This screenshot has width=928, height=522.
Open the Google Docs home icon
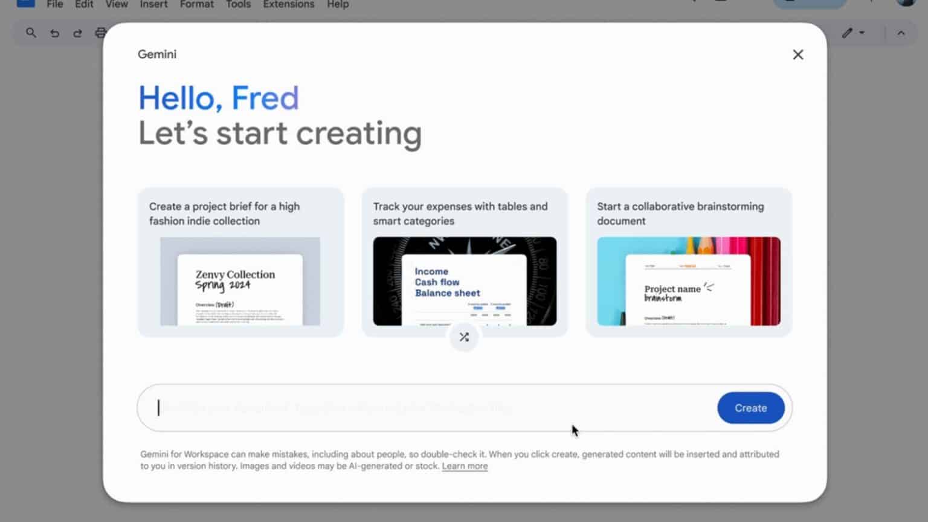[x=25, y=4]
